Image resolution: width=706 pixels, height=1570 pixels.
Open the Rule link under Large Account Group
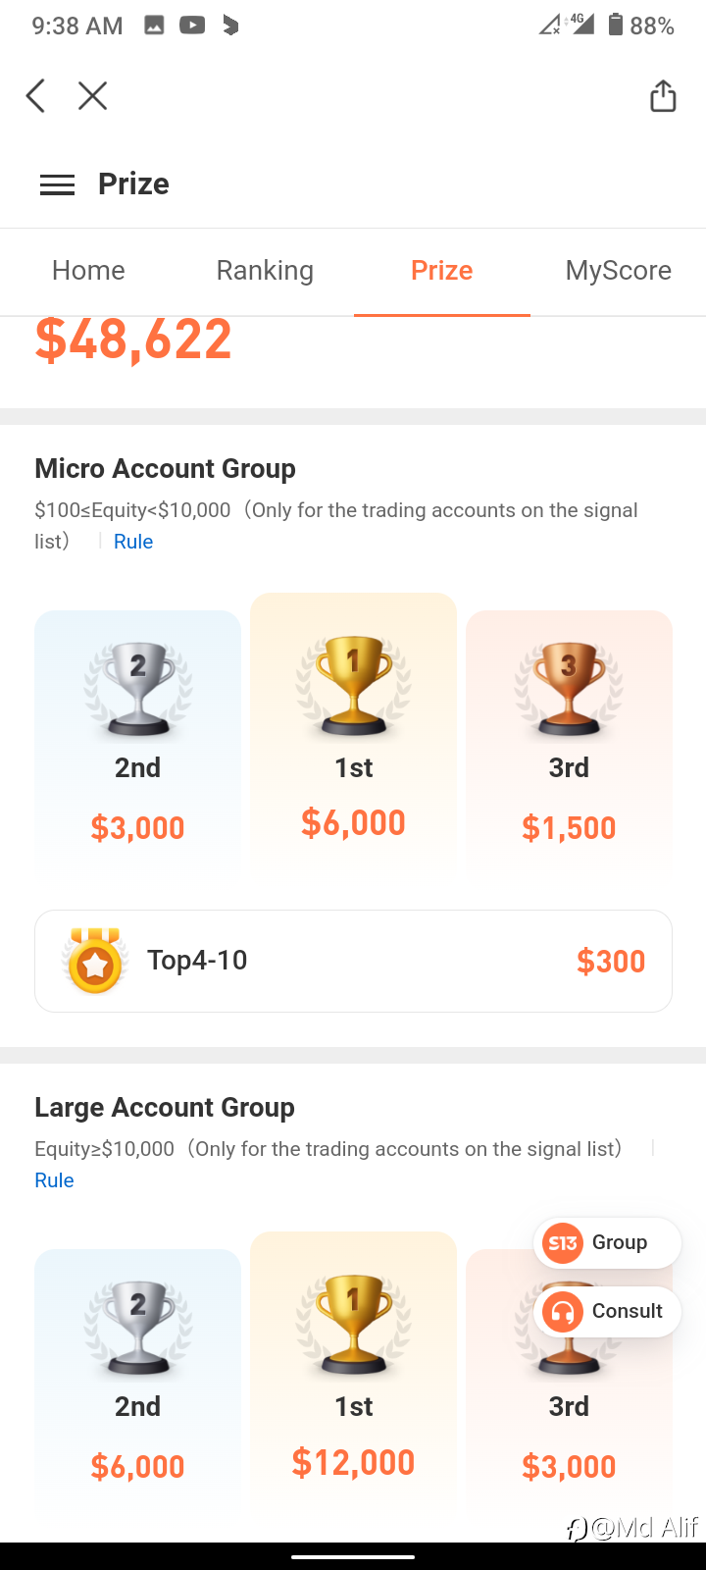click(x=54, y=1180)
